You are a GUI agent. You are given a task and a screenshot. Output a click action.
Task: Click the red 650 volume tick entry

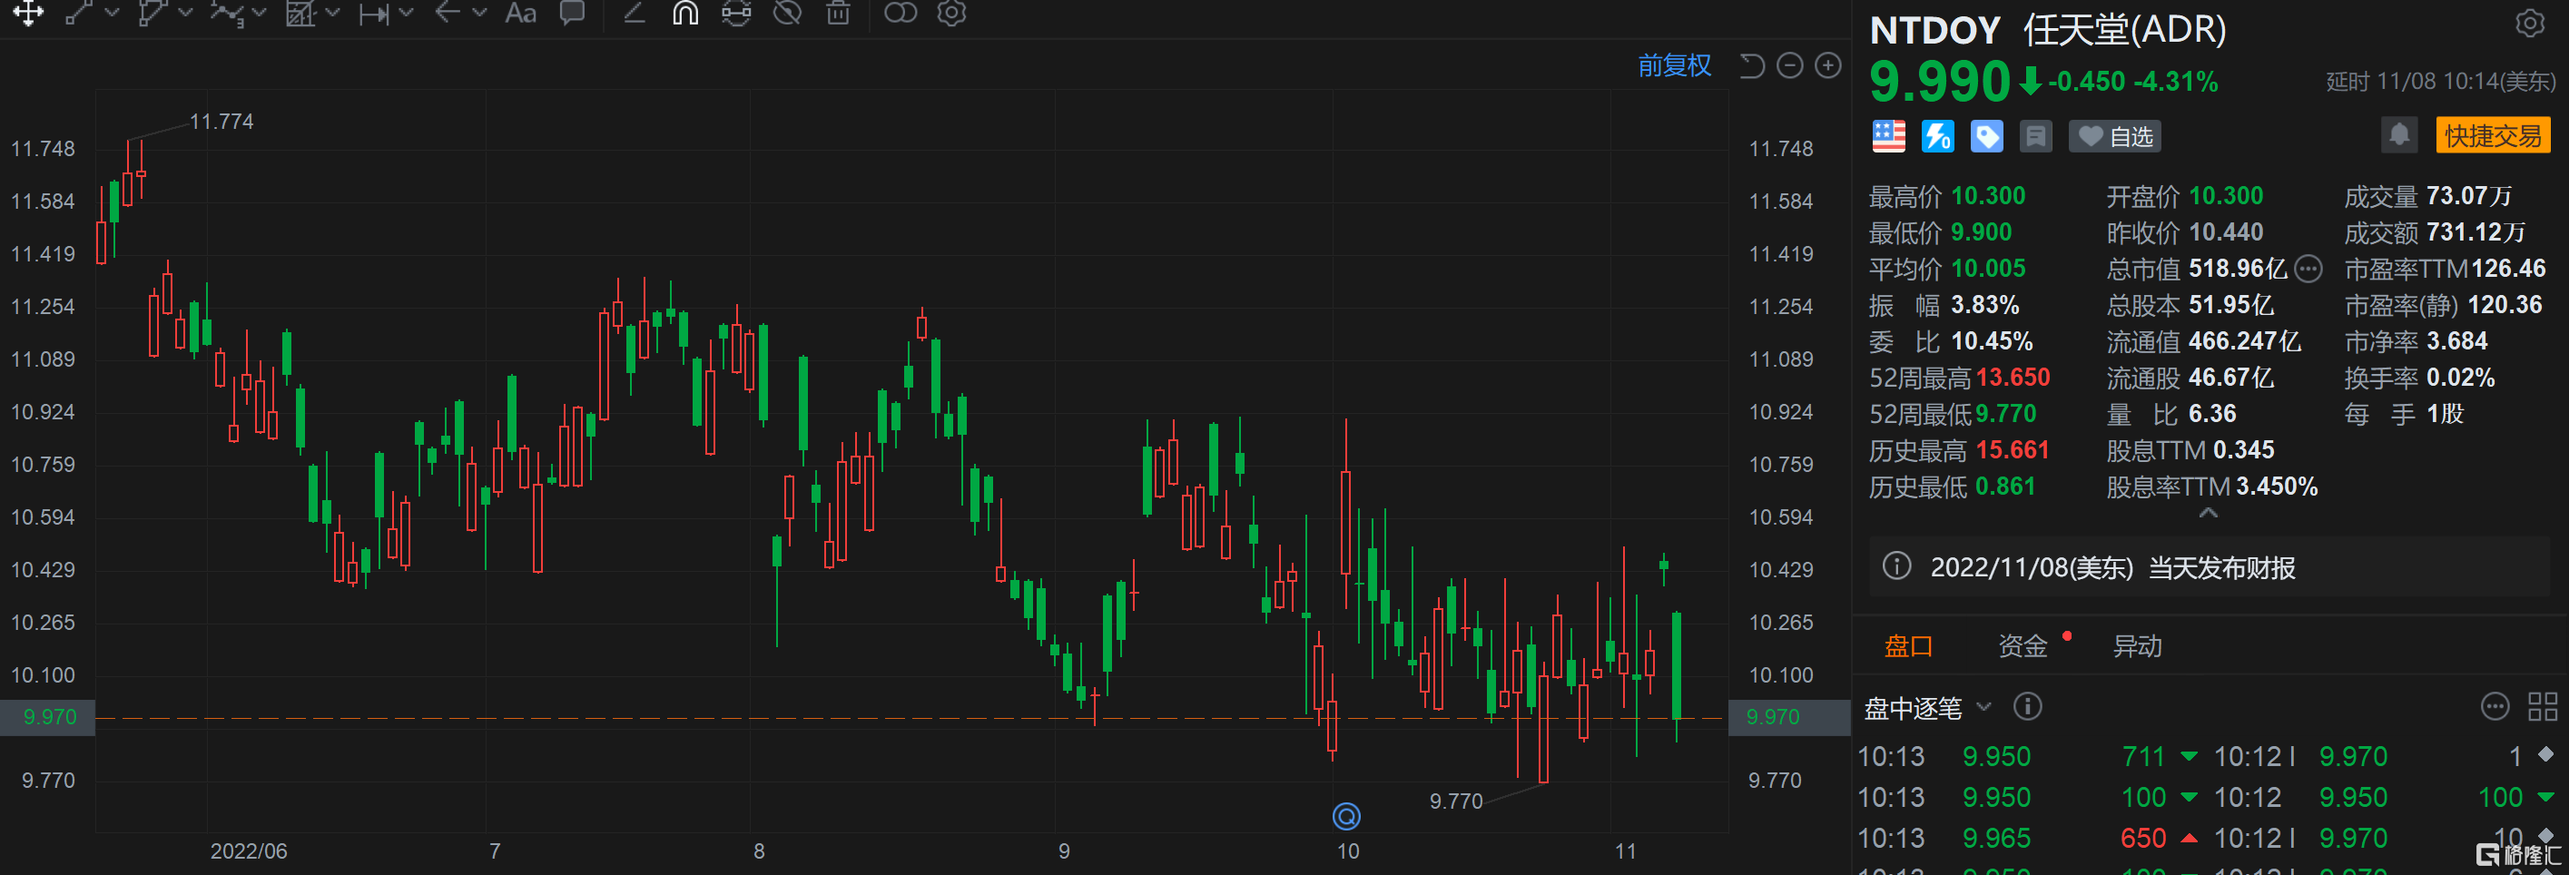[2143, 838]
